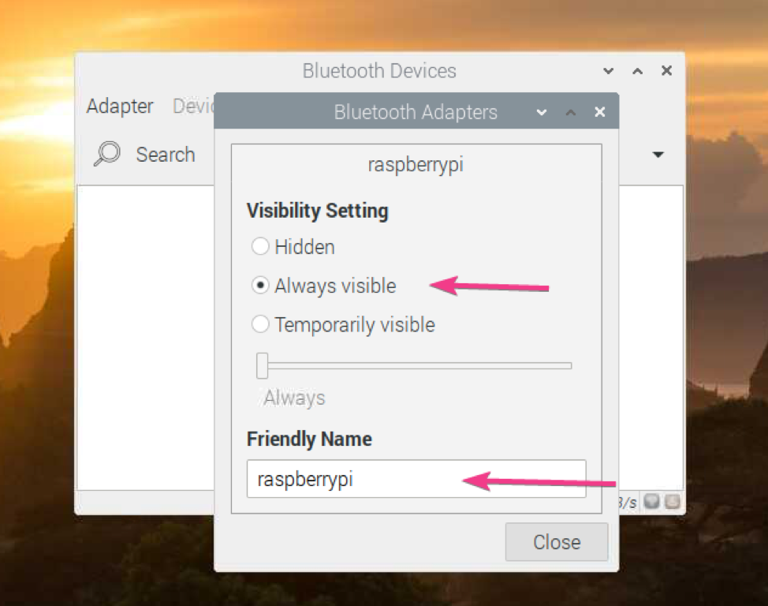Screen dimensions: 768x606
Task: Maximize the Bluetooth Devices window
Action: pyautogui.click(x=638, y=71)
